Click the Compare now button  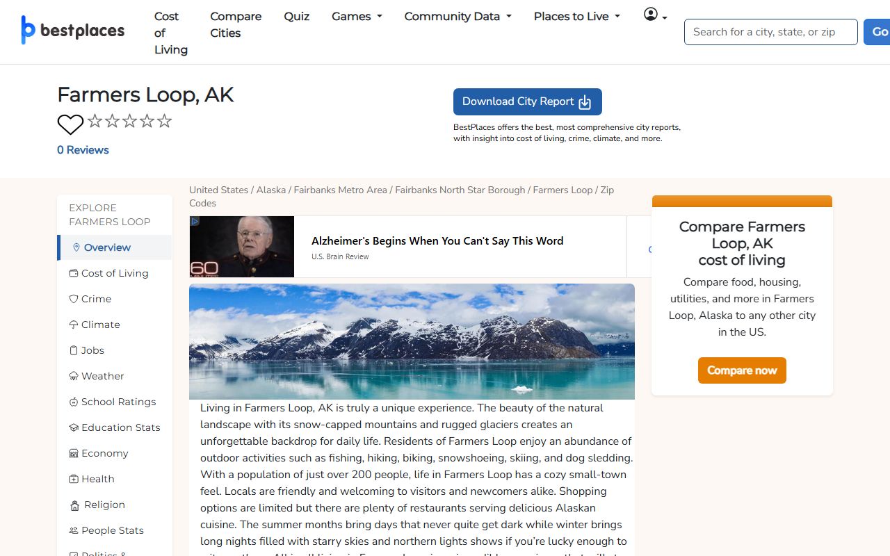click(x=742, y=370)
